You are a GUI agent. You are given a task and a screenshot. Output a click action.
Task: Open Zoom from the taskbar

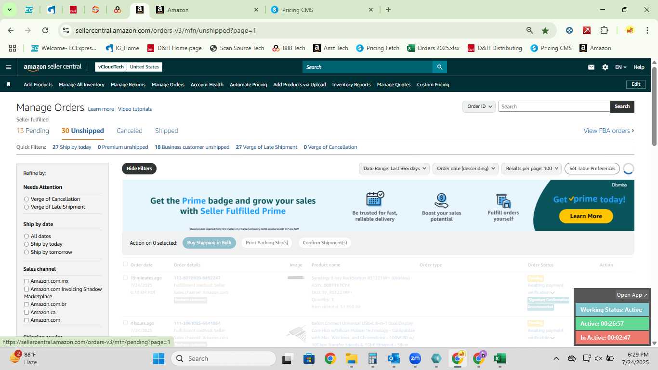(x=415, y=358)
